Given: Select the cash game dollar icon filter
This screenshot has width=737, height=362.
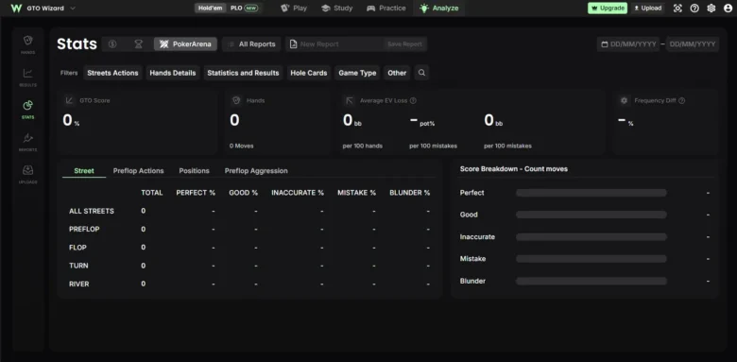Looking at the screenshot, I should pos(112,44).
